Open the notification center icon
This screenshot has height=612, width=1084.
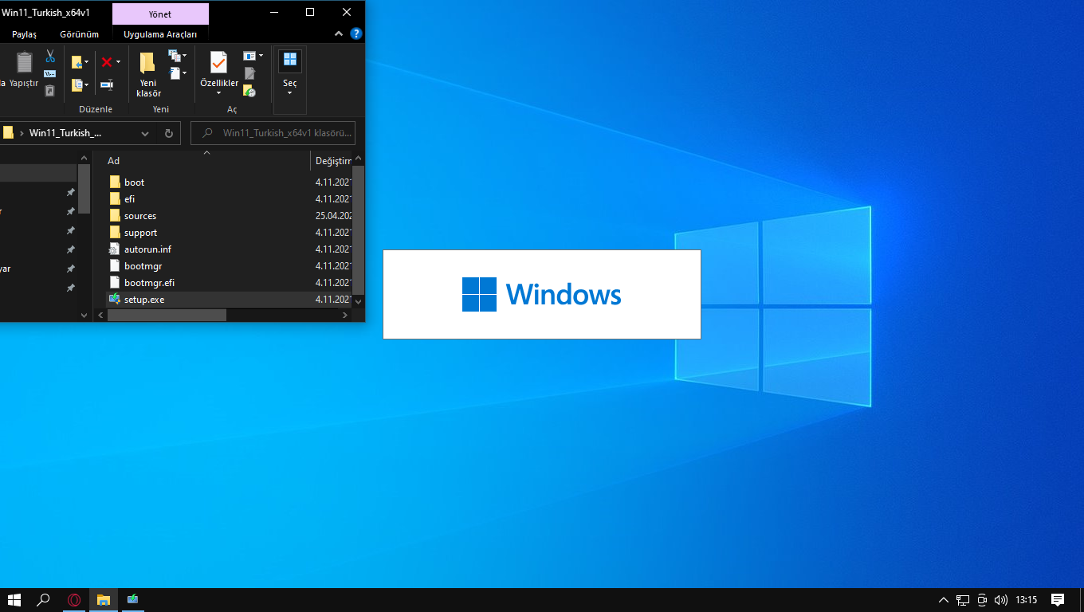pos(1058,600)
